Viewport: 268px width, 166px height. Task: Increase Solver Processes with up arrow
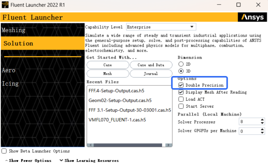pyautogui.click(x=263, y=120)
